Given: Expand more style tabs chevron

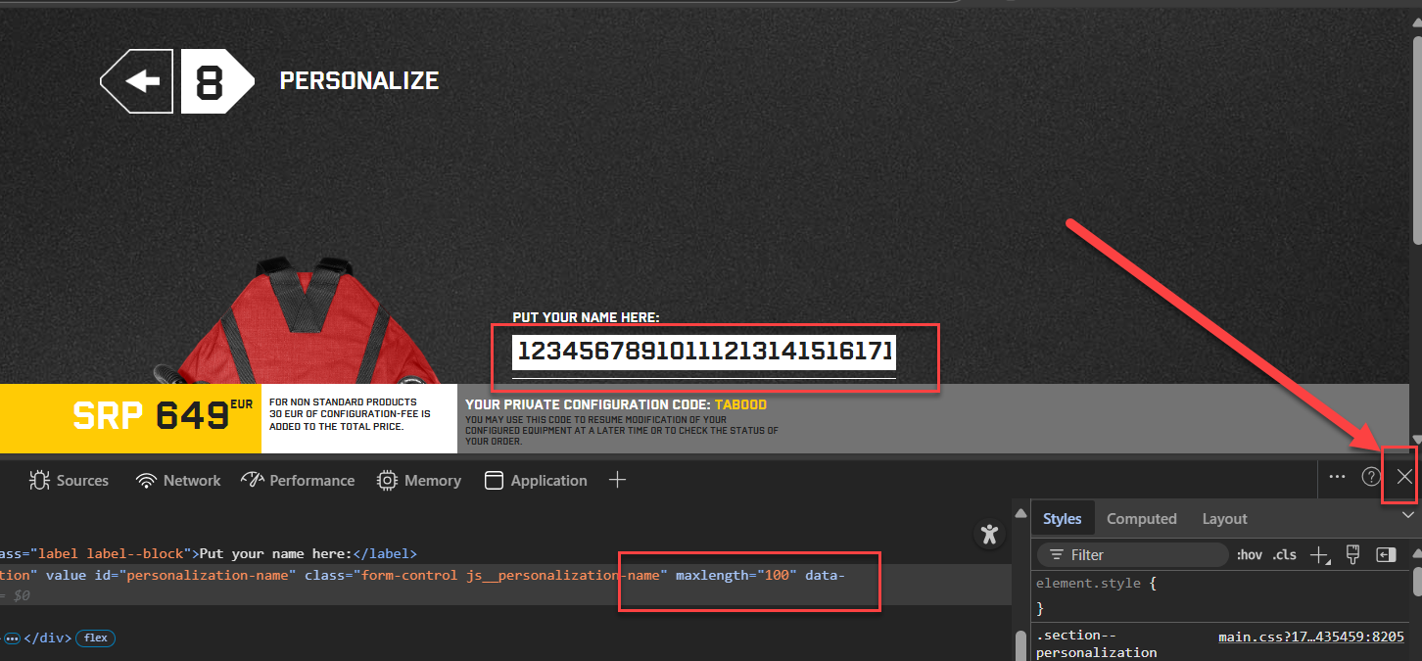Looking at the screenshot, I should click(x=1408, y=515).
